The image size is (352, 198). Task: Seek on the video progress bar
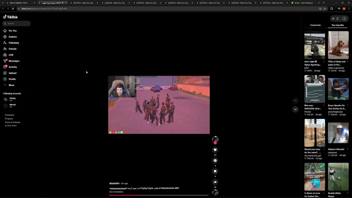coord(159,195)
